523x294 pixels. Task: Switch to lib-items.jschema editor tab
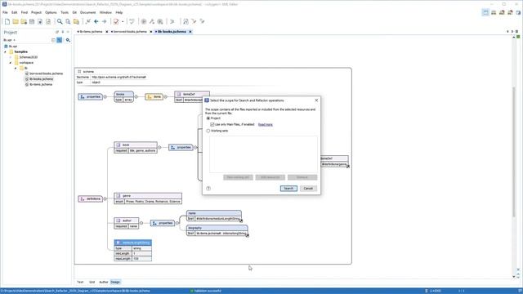(91, 32)
